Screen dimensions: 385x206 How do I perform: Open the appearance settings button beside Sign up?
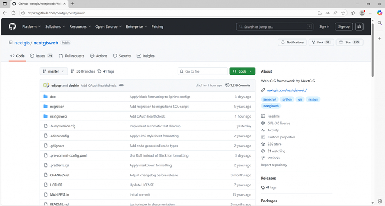360,26
